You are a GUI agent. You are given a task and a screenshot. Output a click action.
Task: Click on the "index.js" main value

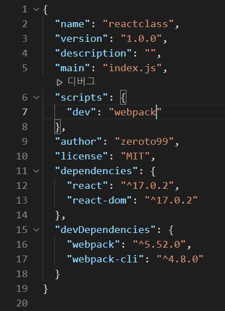click(x=132, y=68)
